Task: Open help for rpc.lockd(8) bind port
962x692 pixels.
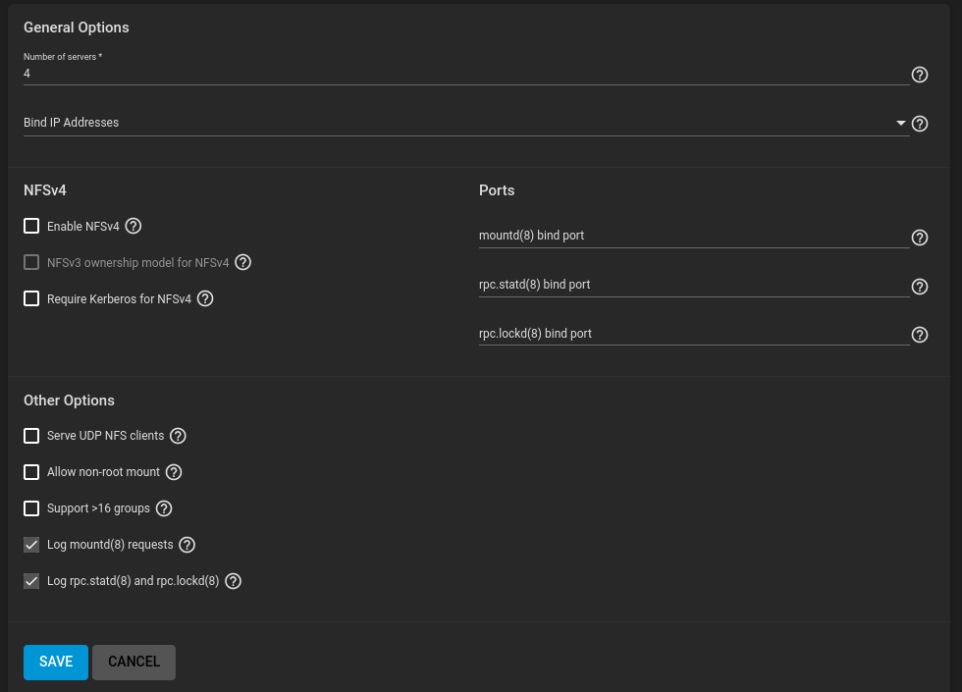Action: pos(919,335)
